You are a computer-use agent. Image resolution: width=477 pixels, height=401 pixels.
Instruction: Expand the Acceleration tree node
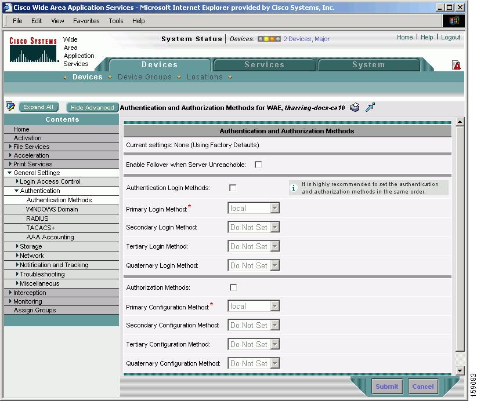(10, 155)
